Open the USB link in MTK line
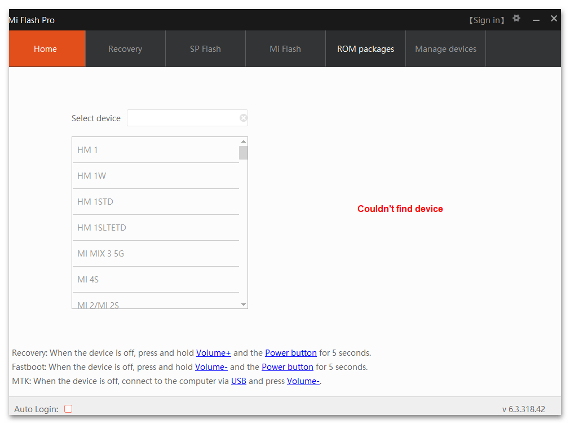 coord(239,381)
